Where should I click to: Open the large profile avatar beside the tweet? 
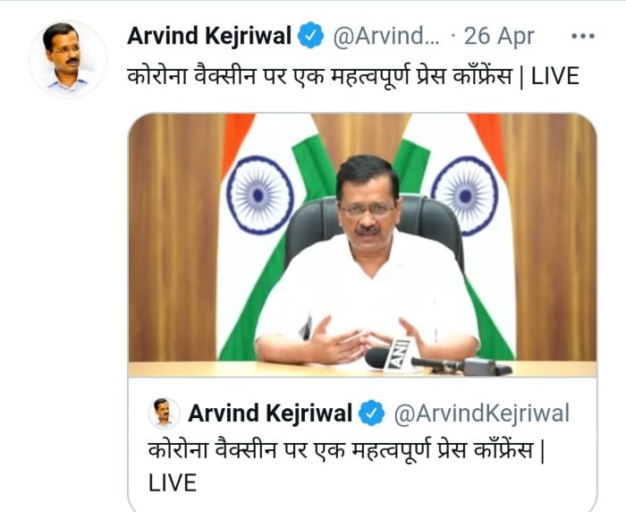point(67,59)
